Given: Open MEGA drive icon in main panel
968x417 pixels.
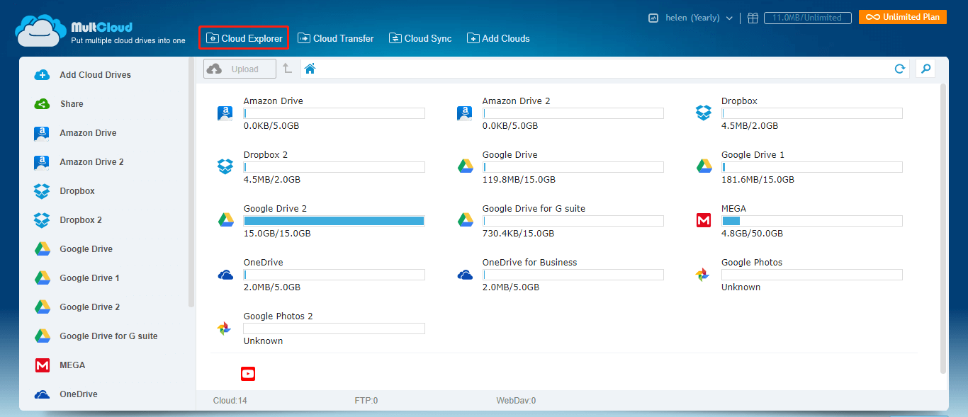Looking at the screenshot, I should (x=703, y=220).
